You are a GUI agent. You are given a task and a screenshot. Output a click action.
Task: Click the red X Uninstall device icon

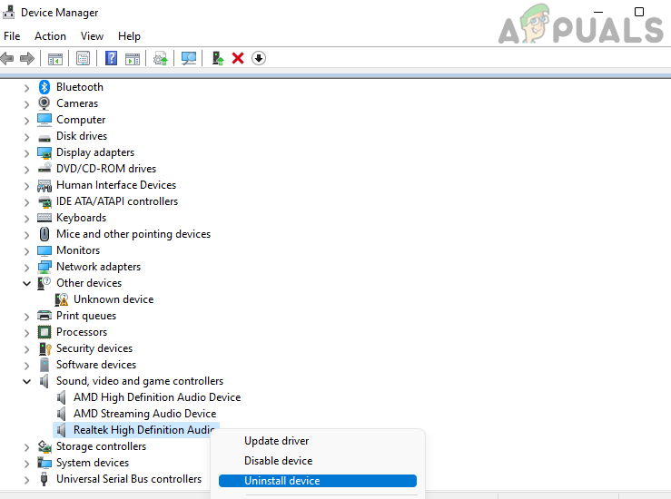(238, 58)
